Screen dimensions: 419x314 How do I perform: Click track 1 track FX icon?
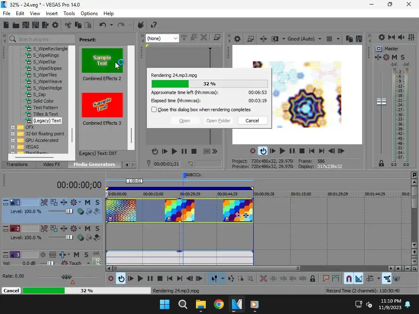[x=74, y=202]
